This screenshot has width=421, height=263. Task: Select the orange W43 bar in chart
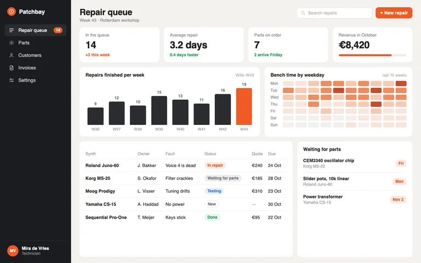click(x=244, y=106)
